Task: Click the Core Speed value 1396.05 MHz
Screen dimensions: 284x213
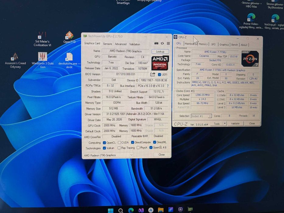Action: coord(202,95)
